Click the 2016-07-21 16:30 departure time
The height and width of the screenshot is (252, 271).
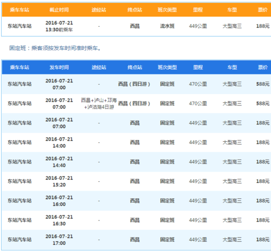click(x=59, y=220)
